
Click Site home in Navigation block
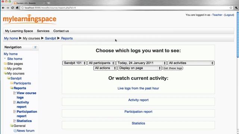[15, 59]
